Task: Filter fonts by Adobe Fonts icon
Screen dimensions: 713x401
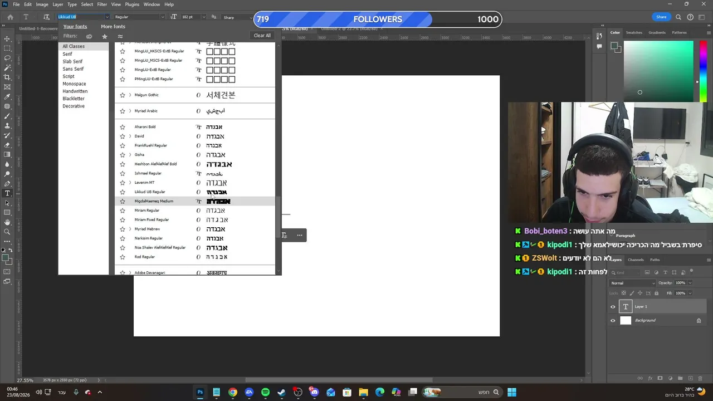Action: [89, 36]
